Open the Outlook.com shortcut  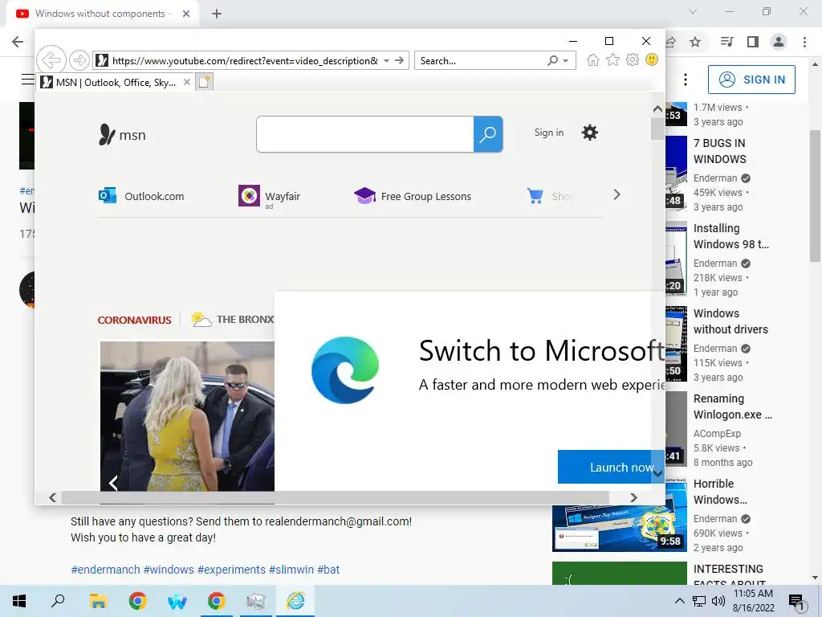pyautogui.click(x=141, y=196)
